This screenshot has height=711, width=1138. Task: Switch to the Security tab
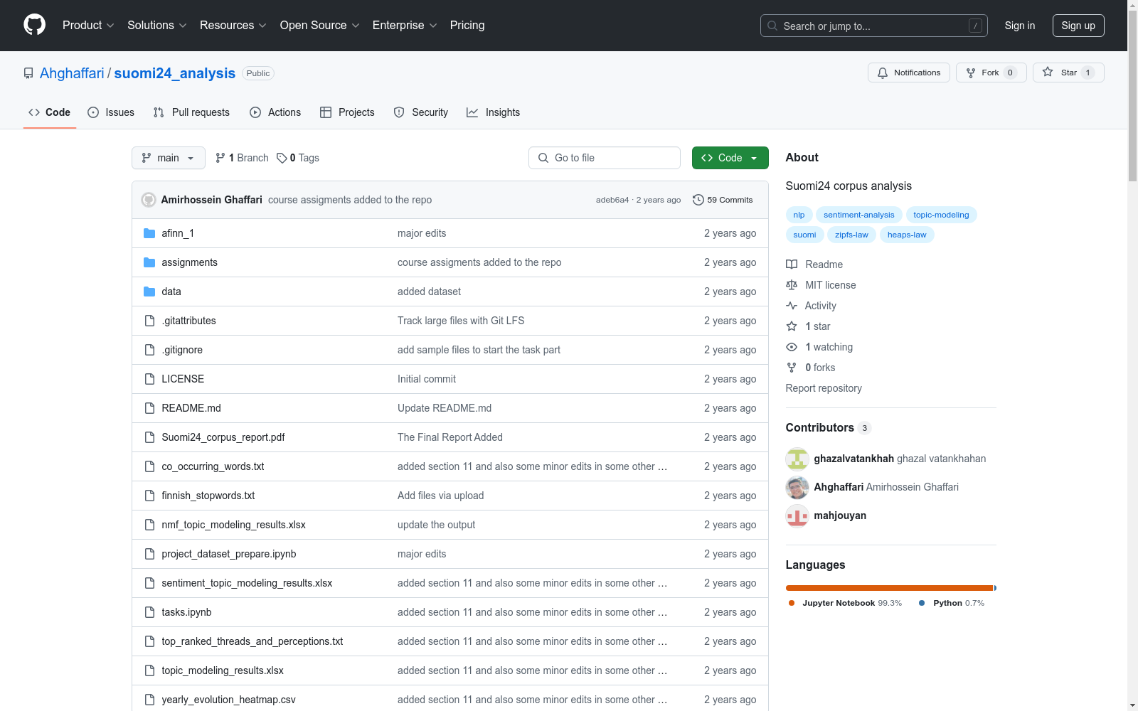421,112
